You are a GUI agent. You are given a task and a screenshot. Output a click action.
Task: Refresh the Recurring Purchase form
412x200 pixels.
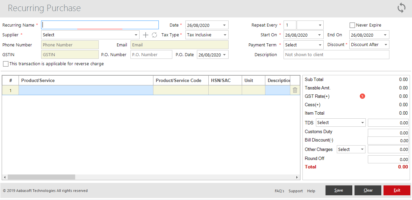pos(401,7)
